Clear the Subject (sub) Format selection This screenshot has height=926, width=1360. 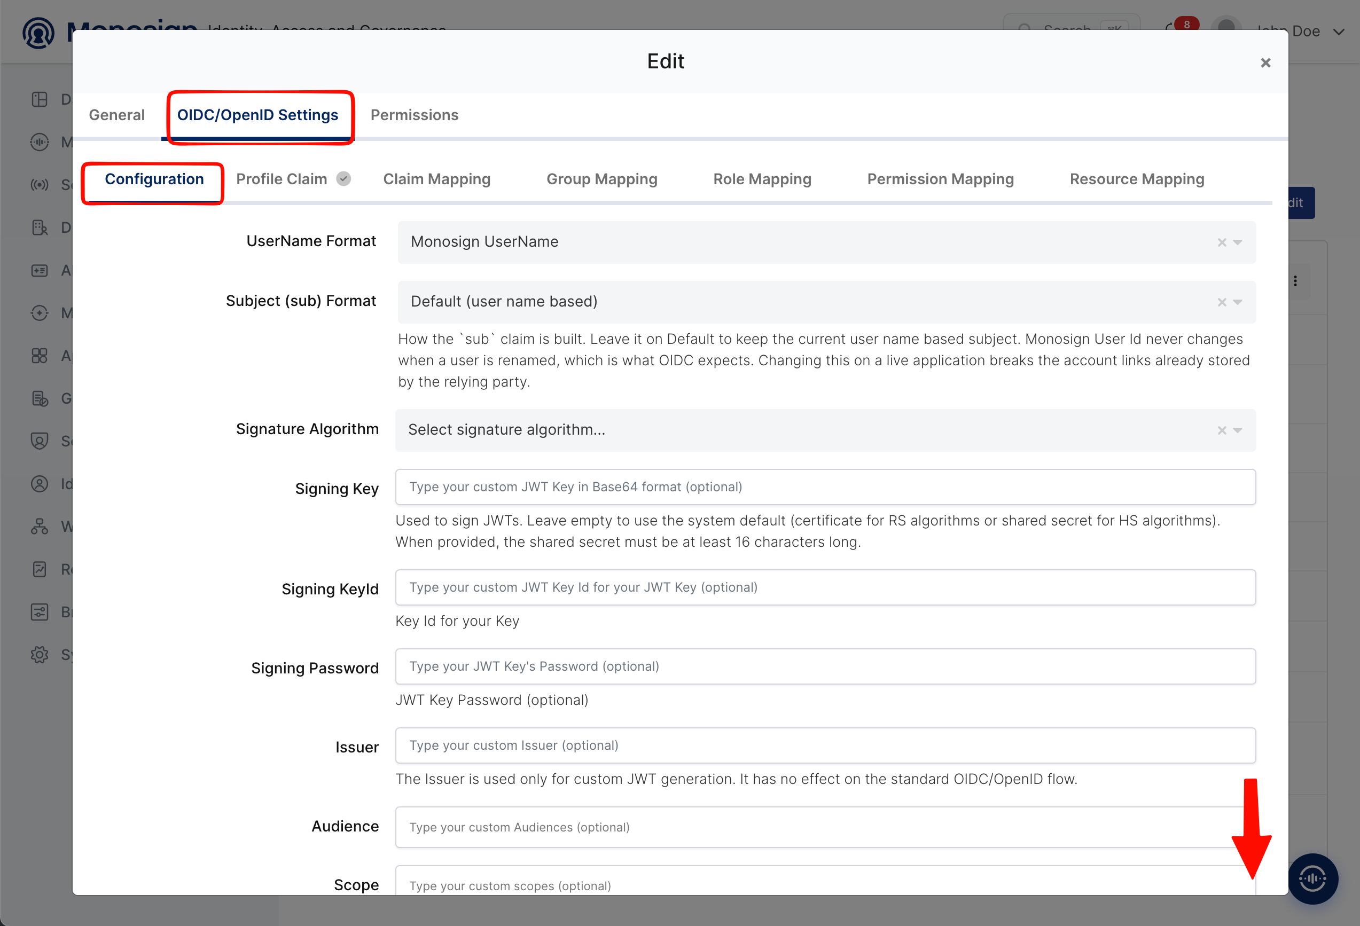click(x=1222, y=302)
